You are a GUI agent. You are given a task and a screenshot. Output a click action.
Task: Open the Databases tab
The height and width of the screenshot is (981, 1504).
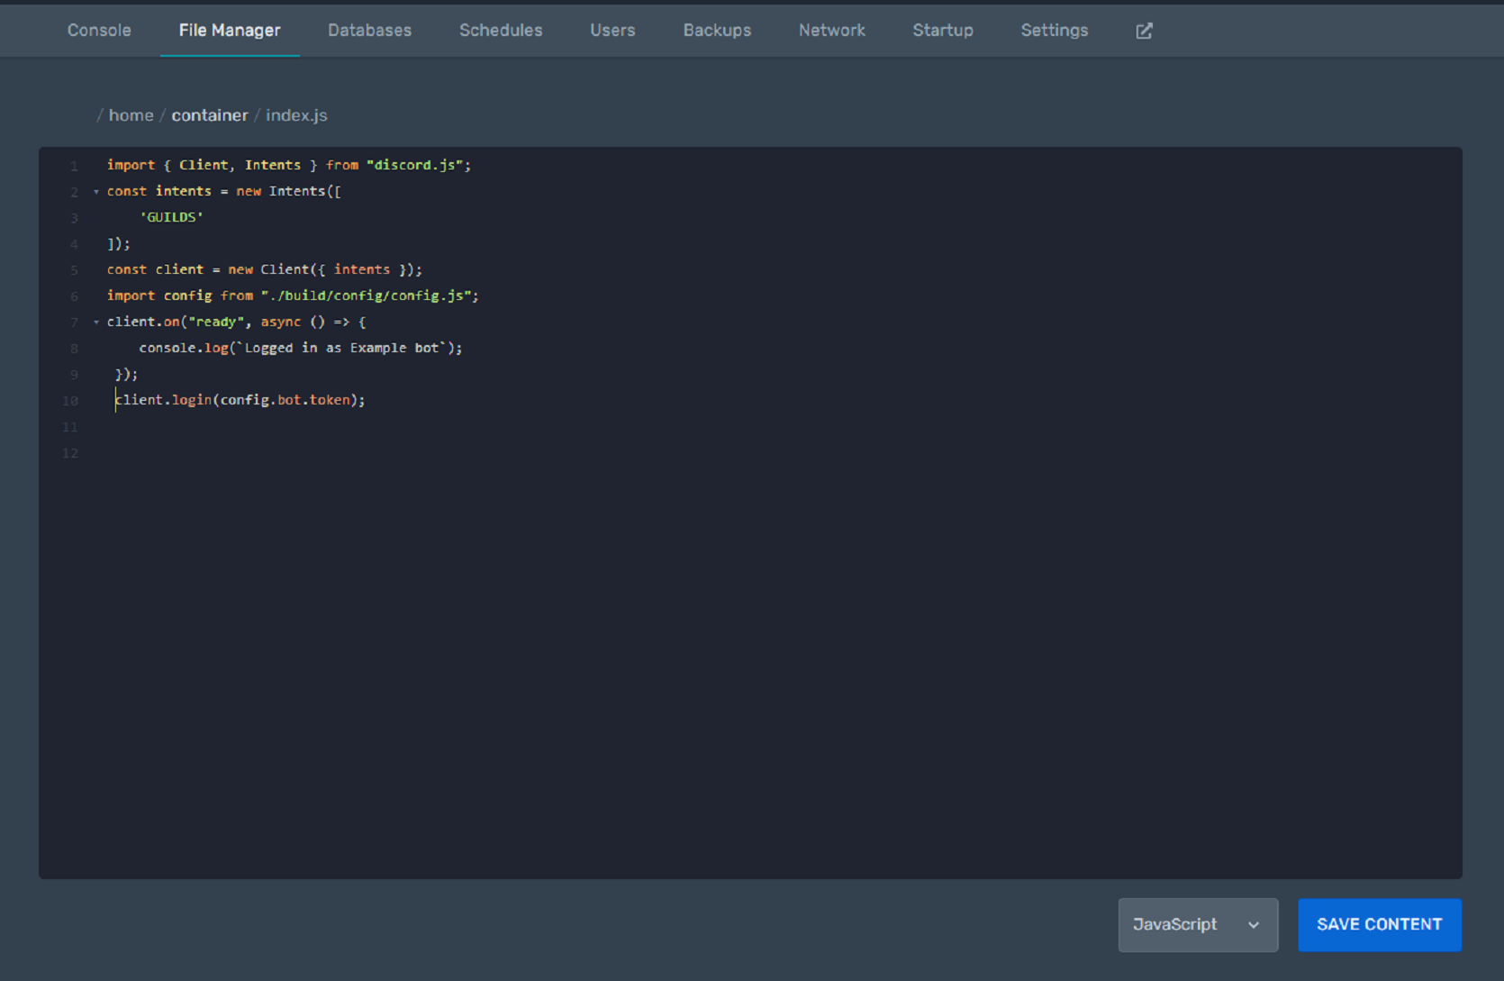click(369, 30)
